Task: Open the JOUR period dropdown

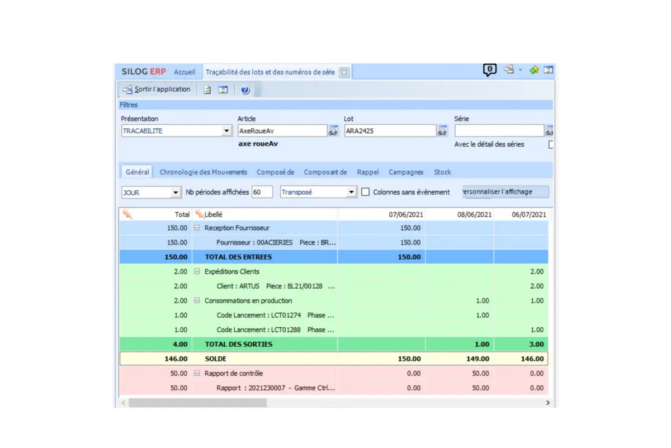Action: tap(176, 192)
